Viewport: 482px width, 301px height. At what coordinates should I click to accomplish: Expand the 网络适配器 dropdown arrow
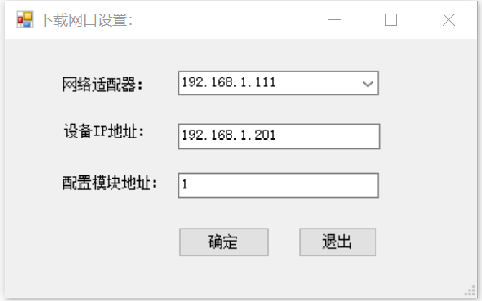click(368, 84)
